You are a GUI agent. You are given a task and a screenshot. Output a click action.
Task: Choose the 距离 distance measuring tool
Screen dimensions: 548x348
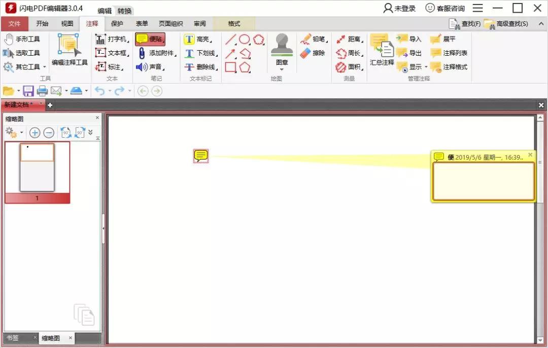pos(350,39)
